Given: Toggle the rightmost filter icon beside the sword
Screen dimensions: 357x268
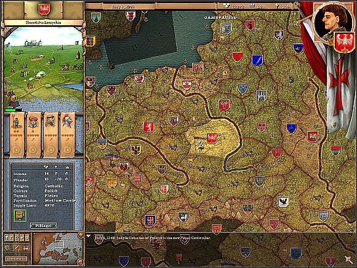Looking at the screenshot, I should 25,248.
